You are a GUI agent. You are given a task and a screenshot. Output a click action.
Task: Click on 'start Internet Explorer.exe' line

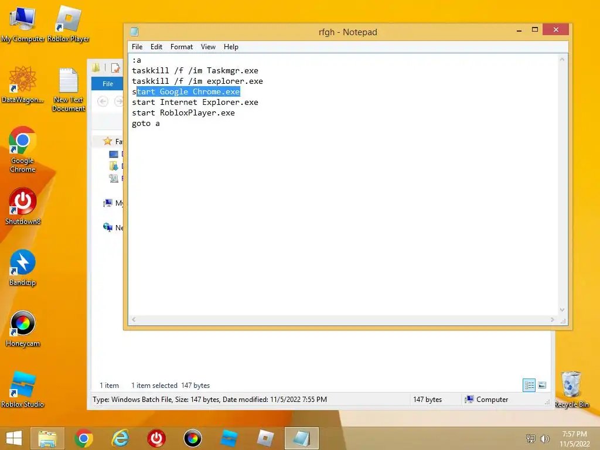(195, 102)
